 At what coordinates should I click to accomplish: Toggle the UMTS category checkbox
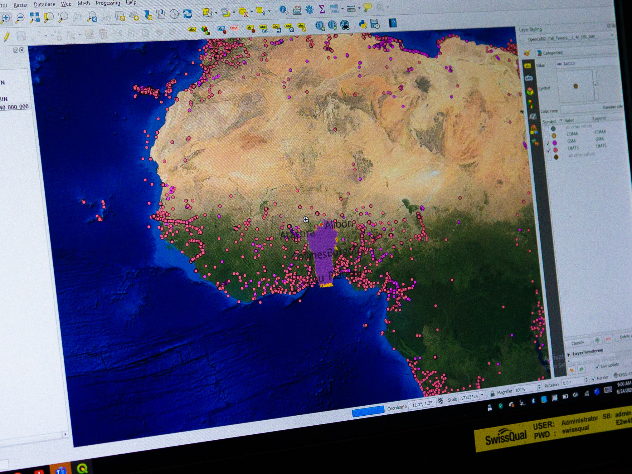pos(549,150)
